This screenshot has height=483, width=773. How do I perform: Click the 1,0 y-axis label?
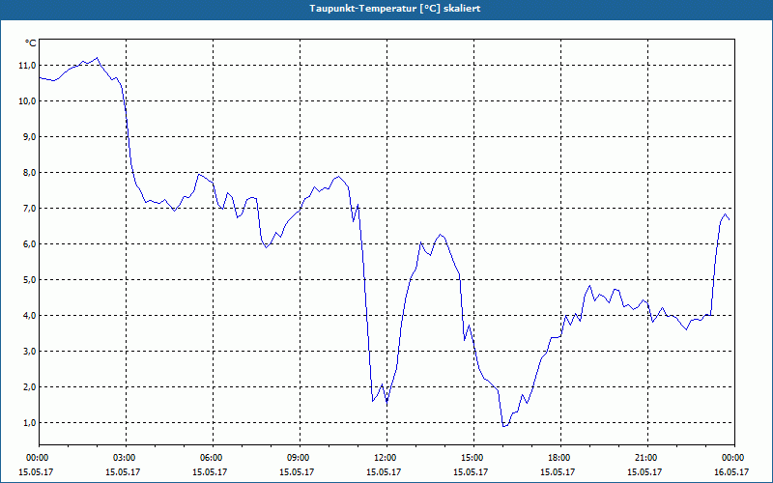29,423
